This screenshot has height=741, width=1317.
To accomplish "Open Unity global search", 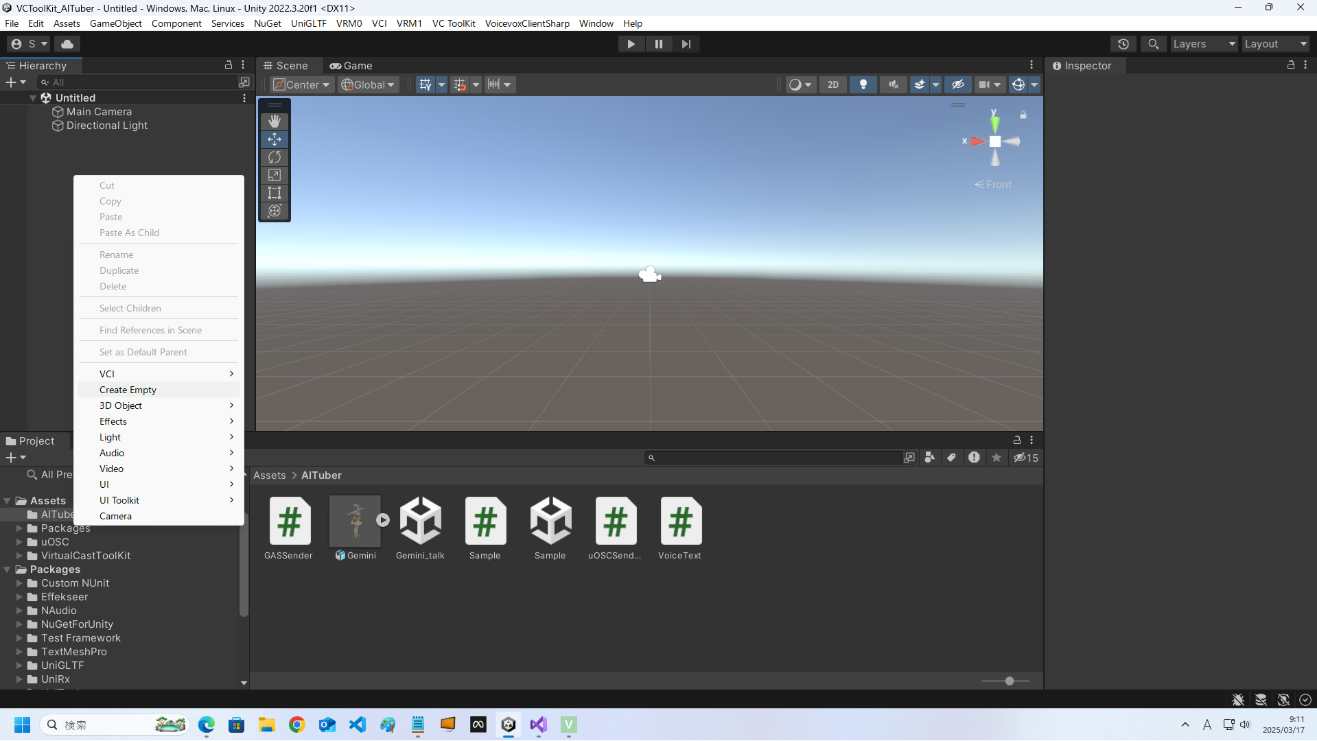I will 1154,44.
